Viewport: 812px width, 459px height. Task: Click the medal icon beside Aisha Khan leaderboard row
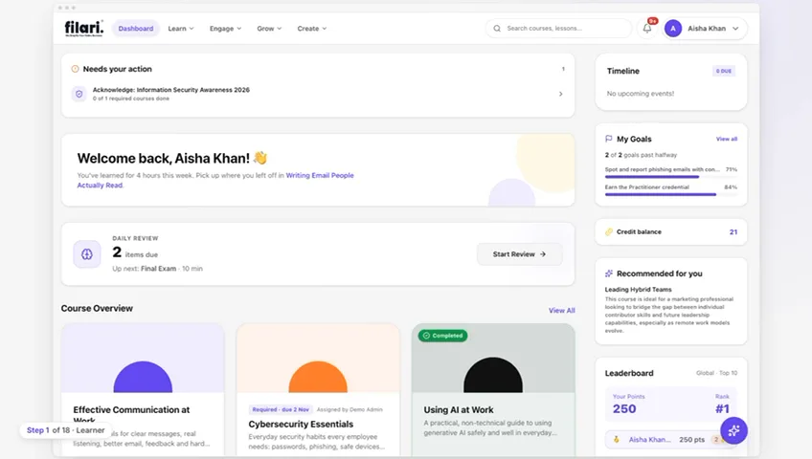pyautogui.click(x=617, y=439)
